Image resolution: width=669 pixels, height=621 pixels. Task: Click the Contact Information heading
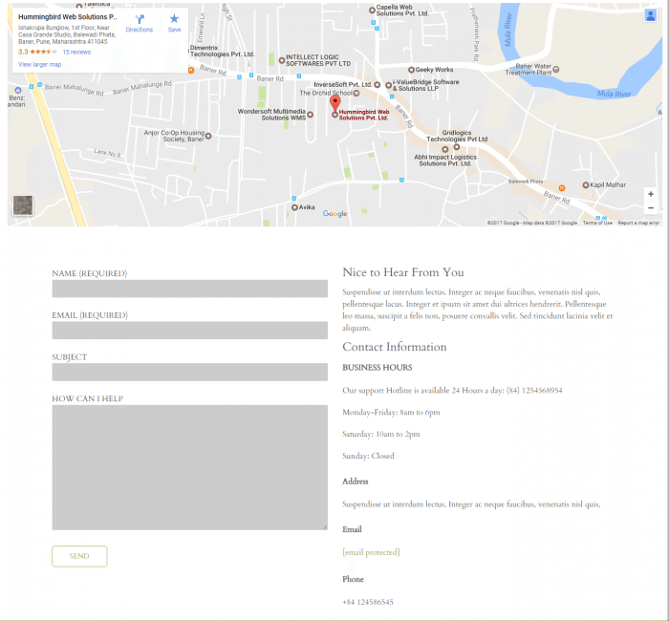pos(394,347)
